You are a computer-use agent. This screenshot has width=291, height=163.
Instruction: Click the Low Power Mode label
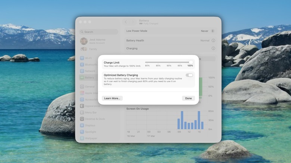[x=137, y=31]
